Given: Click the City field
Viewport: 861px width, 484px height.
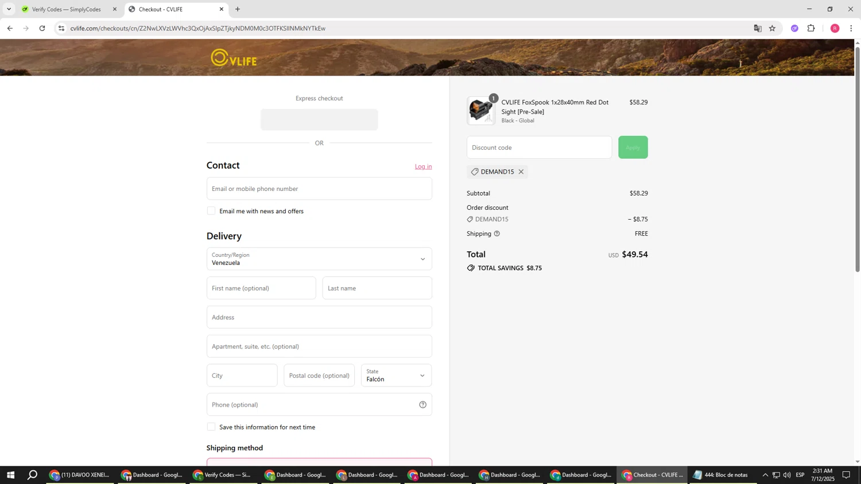Looking at the screenshot, I should point(242,376).
